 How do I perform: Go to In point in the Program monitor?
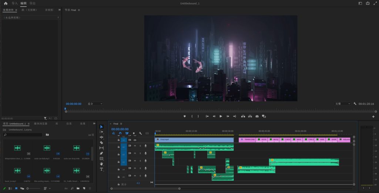click(207, 116)
